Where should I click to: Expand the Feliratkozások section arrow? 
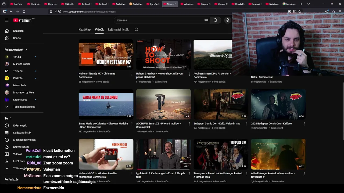click(26, 50)
